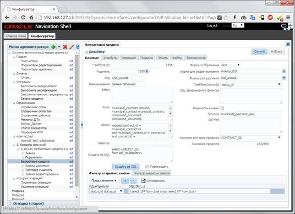295x214 pixels.
Task: Click the red X delete icon in admin menu
Action: (65, 47)
